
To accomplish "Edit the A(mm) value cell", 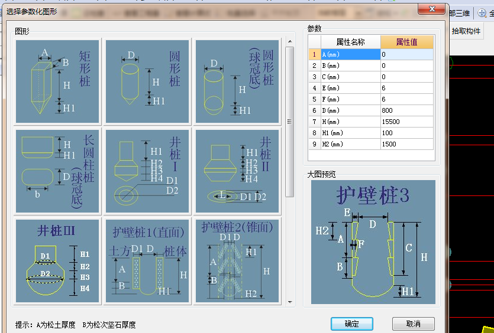I will [406, 54].
